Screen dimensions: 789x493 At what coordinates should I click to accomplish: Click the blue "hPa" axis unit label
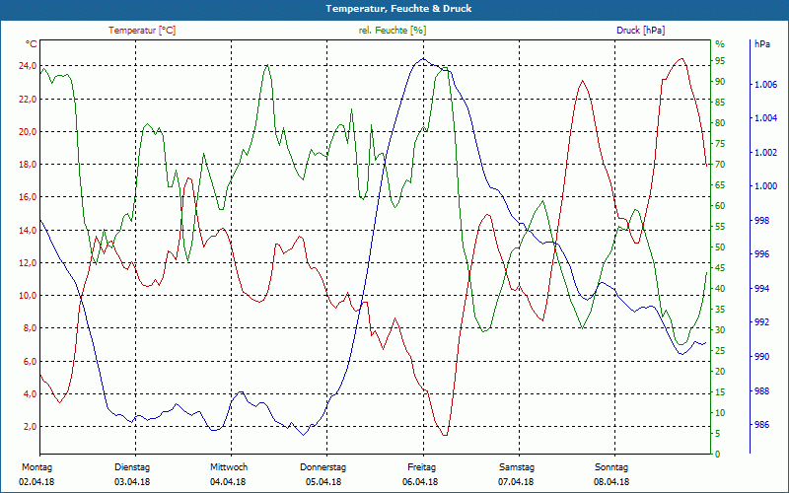[762, 44]
